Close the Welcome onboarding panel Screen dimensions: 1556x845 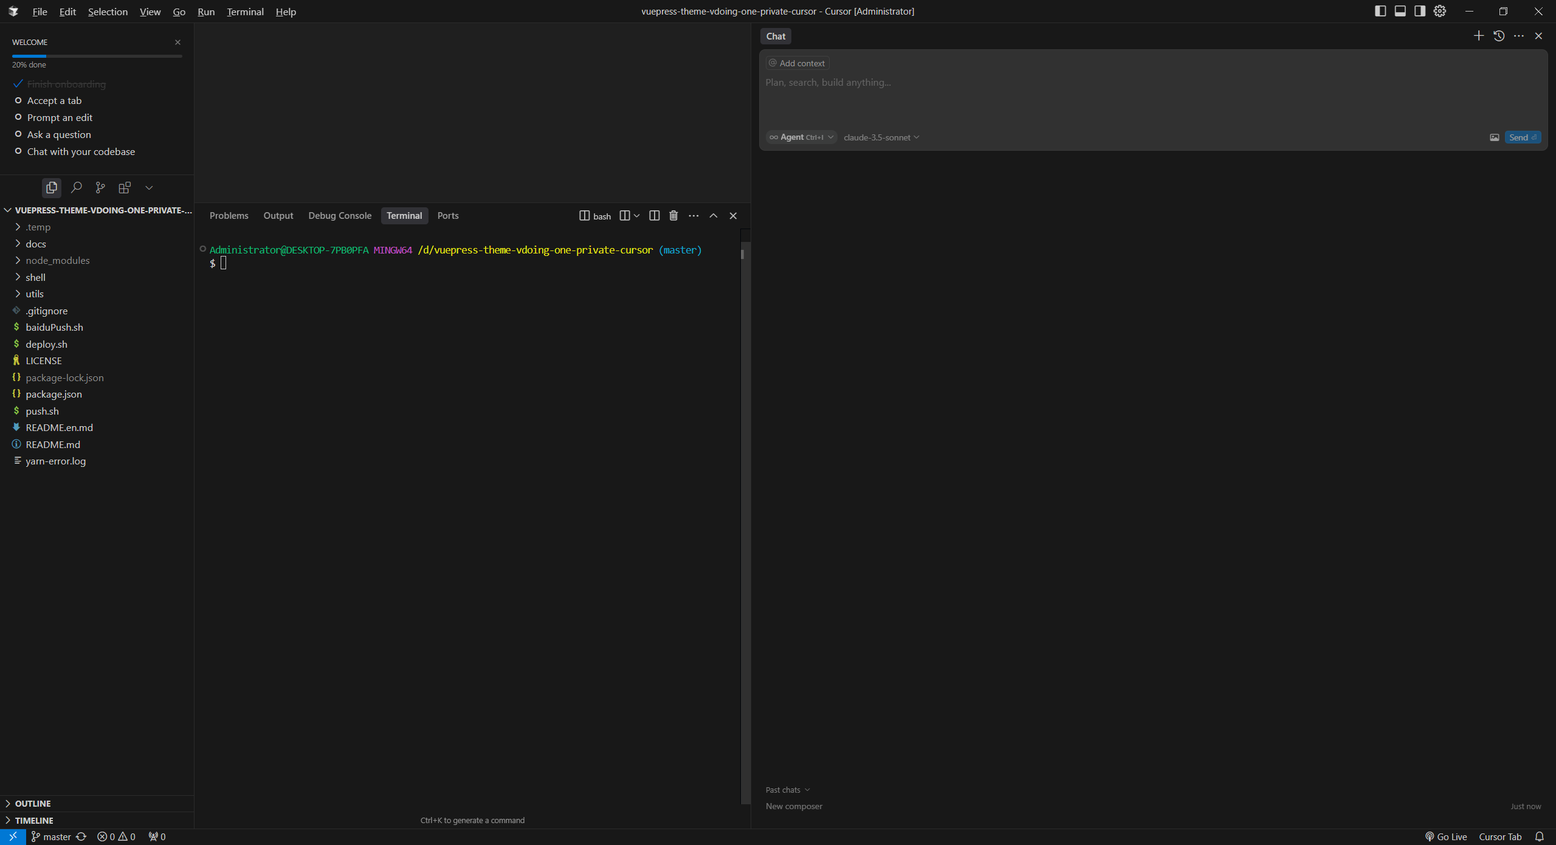click(x=177, y=42)
